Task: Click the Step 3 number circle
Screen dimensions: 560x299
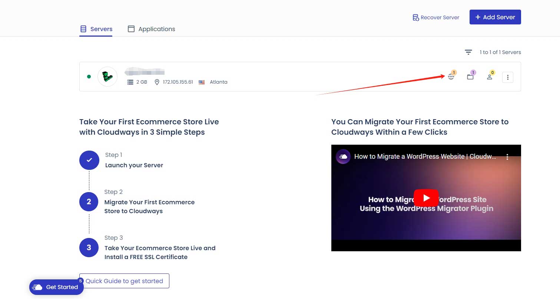Action: (89, 248)
